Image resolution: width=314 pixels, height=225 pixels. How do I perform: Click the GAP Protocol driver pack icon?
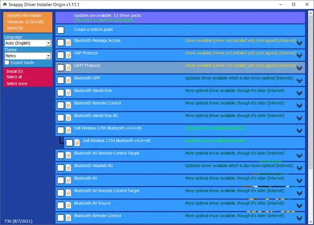pos(69,55)
